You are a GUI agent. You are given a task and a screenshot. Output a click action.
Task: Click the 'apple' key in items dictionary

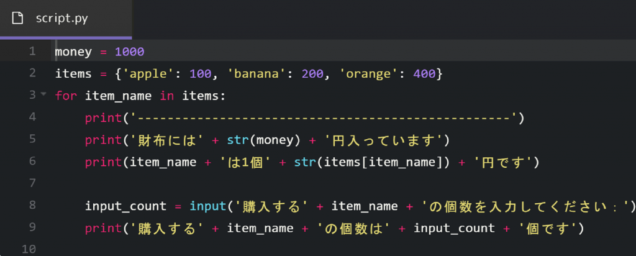pyautogui.click(x=149, y=74)
